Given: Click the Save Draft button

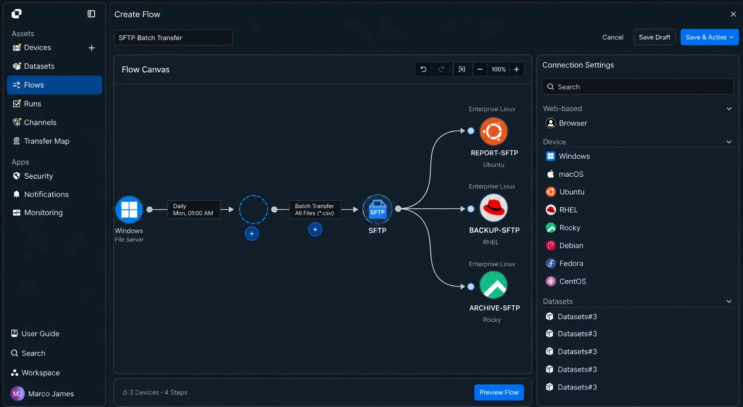Looking at the screenshot, I should coord(654,37).
